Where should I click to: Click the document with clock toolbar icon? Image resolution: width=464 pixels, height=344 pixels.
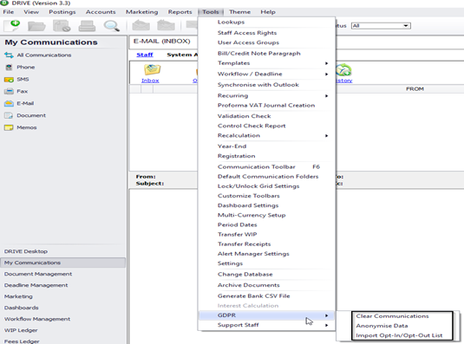click(x=62, y=26)
